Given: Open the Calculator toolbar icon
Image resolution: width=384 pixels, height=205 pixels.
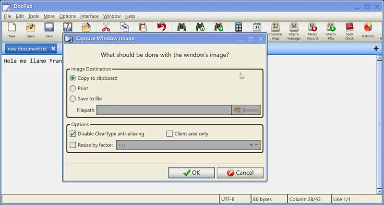Looking at the screenshot, I should 239,27.
